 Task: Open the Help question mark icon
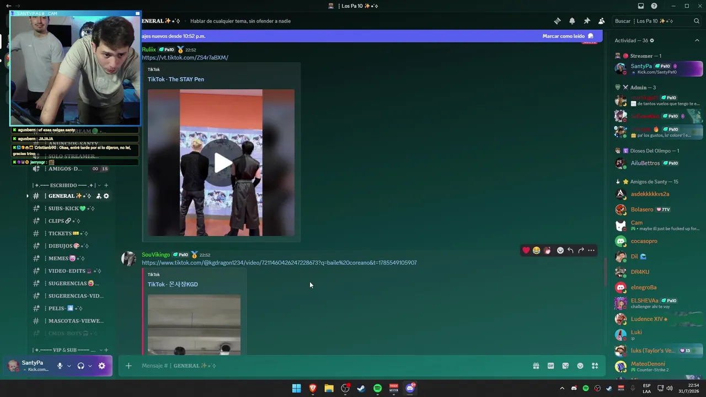tap(654, 6)
